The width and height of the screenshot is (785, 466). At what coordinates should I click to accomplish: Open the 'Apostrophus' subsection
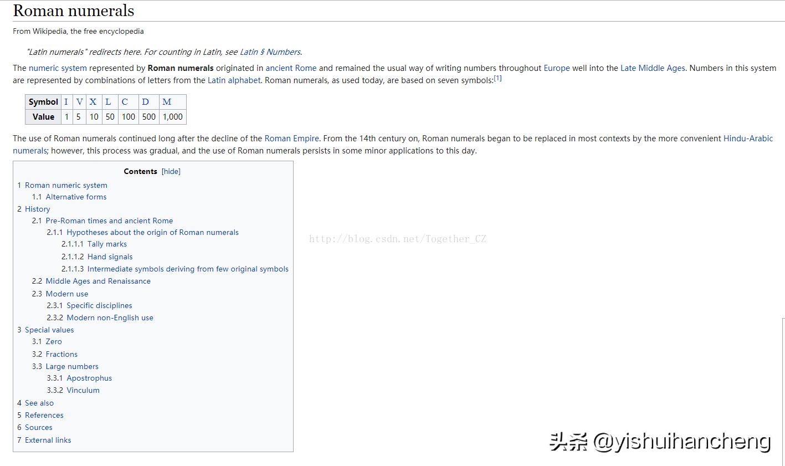coord(89,378)
